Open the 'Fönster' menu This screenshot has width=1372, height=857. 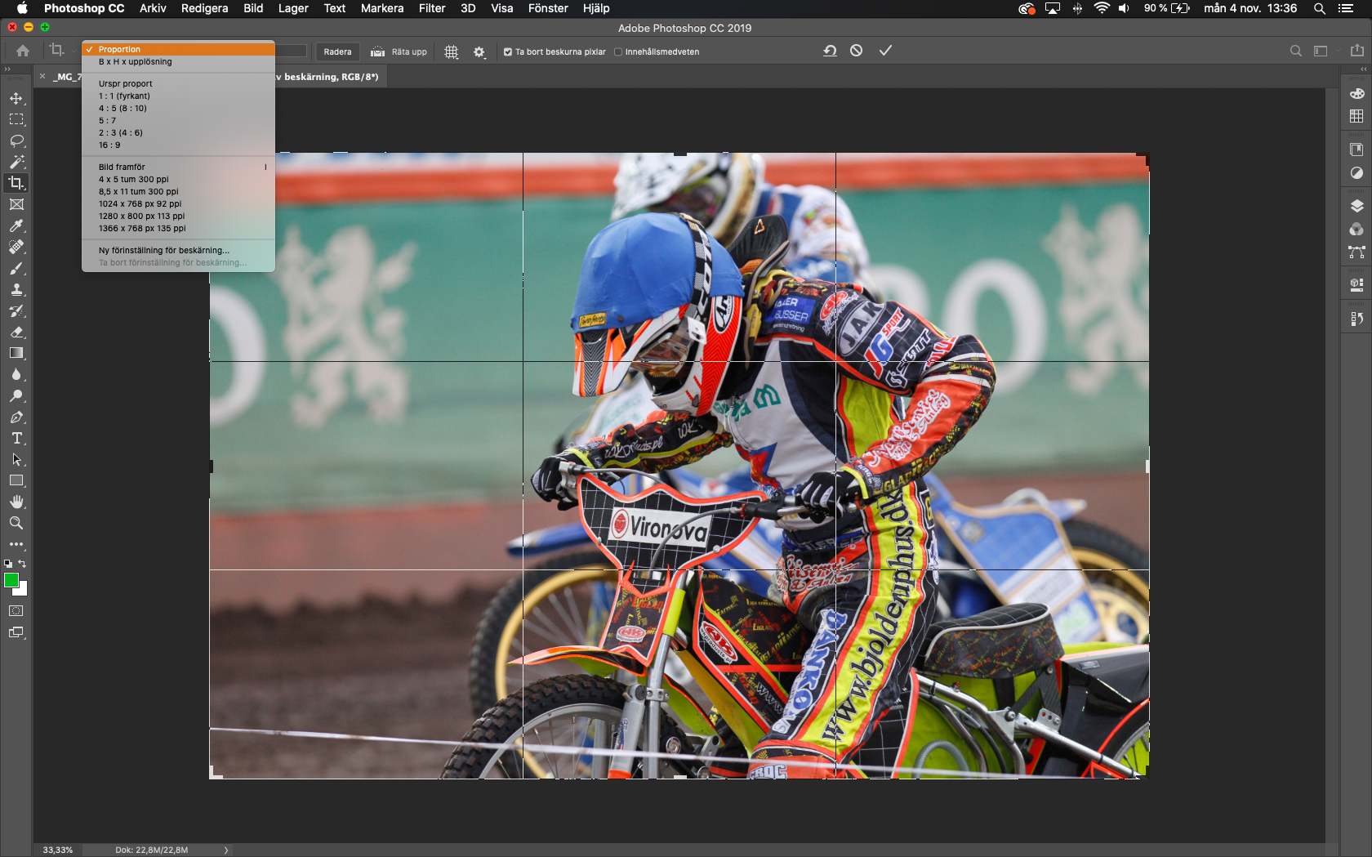click(548, 8)
